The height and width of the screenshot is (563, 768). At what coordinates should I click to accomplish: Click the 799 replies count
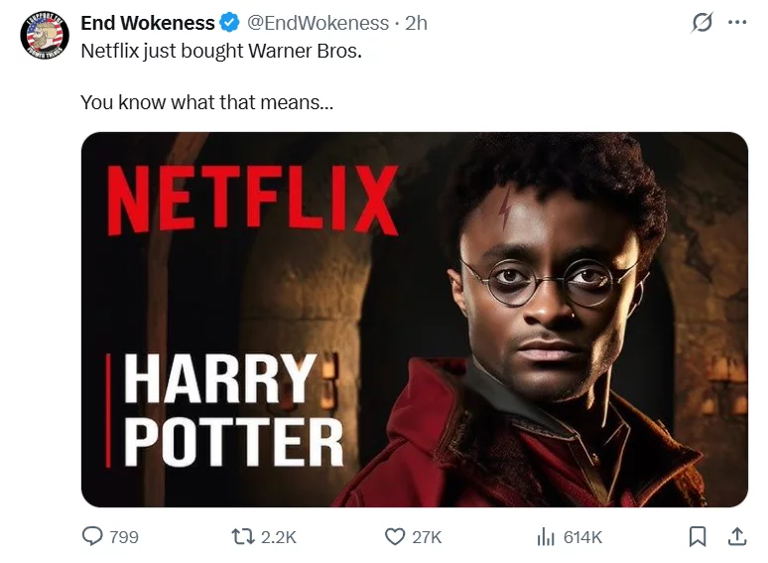pos(124,537)
